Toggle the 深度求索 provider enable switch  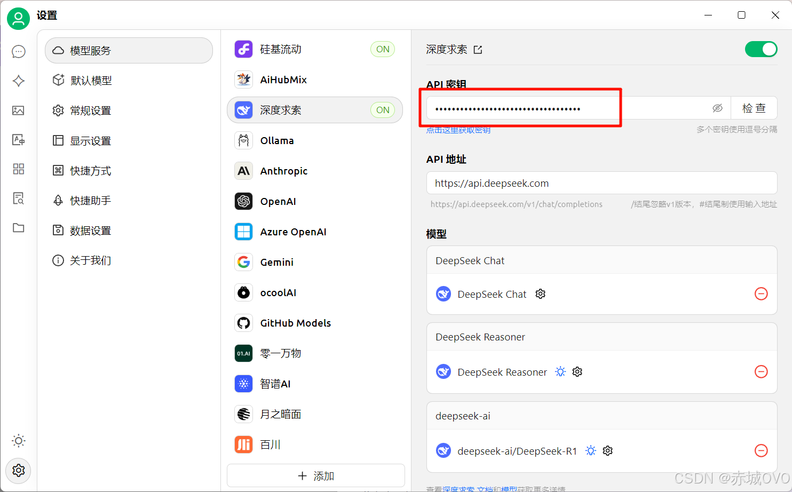click(761, 49)
